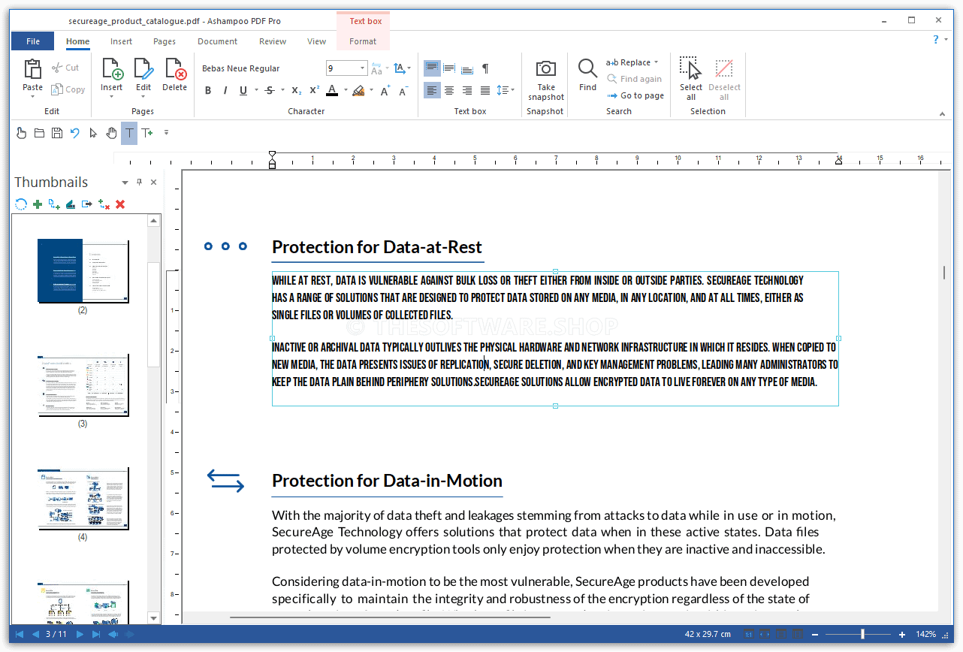This screenshot has width=963, height=652.
Task: Open the font size dropdown
Action: tap(363, 68)
